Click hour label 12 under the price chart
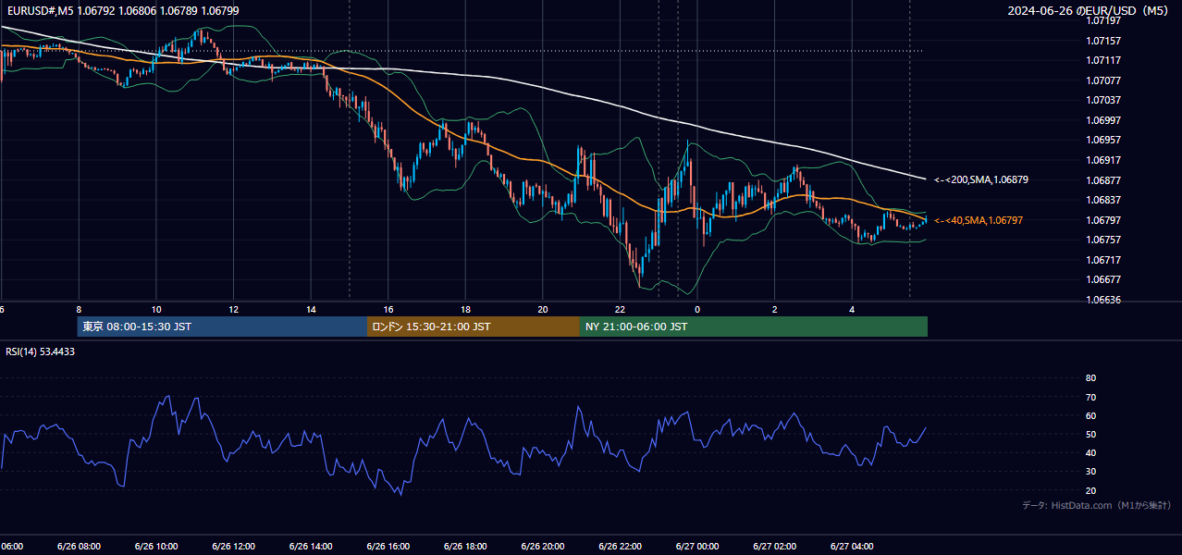Screen dimensions: 1182x555 pos(233,310)
